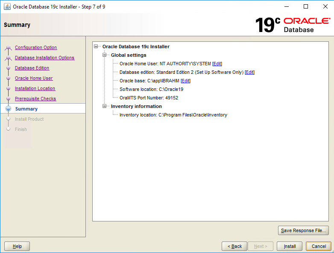The width and height of the screenshot is (334, 253).
Task: Select the OraMTS Port Number 49152 row
Action: (149, 98)
